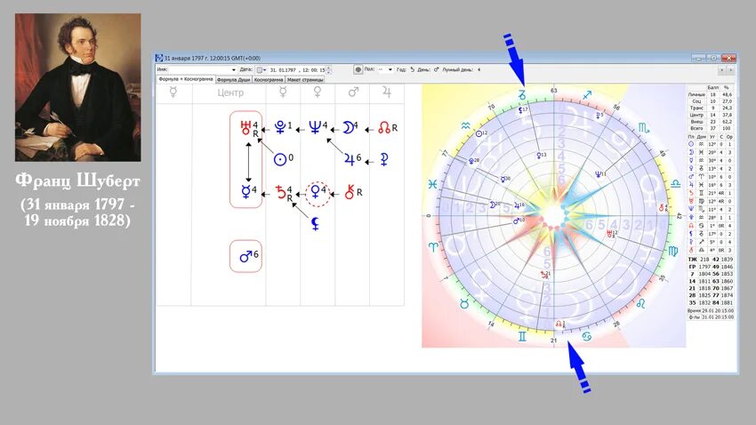This screenshot has height=425, width=756.
Task: Switch to Формула Души tab
Action: (233, 79)
